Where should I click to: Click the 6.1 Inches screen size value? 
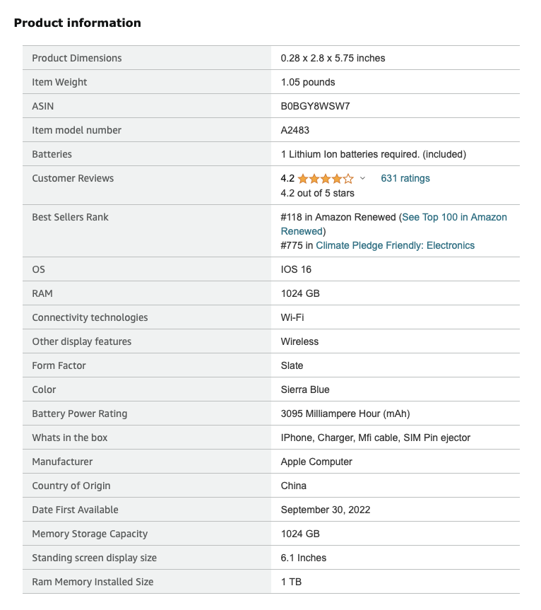point(304,558)
